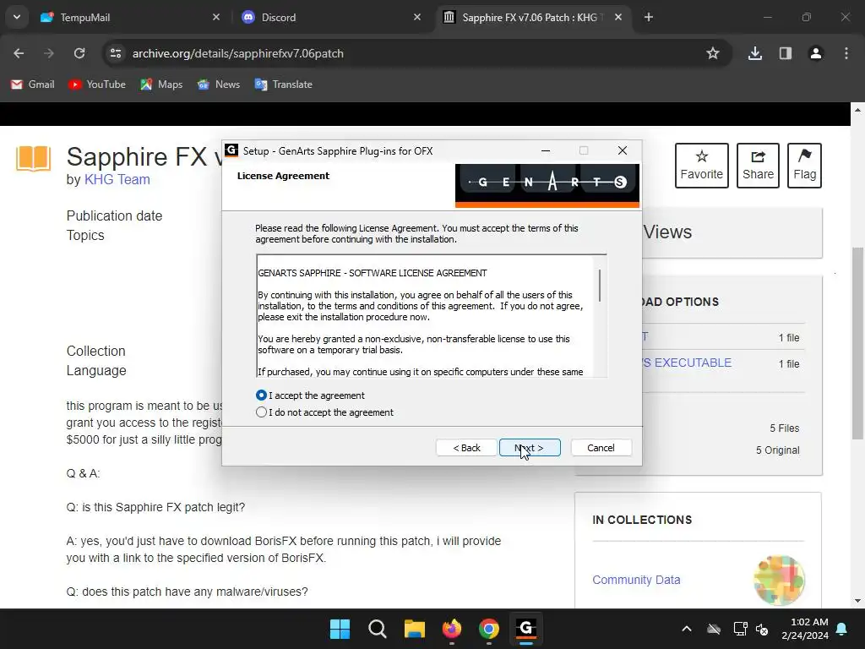Click the browser page vertical scrollbar

[x=857, y=342]
